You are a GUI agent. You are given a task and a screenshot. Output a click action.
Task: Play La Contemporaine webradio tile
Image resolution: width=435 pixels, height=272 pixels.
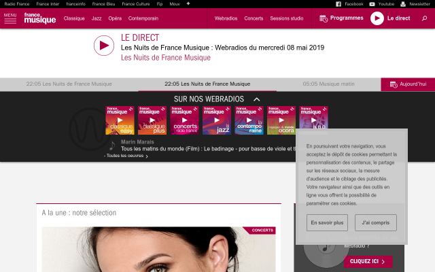[249, 120]
